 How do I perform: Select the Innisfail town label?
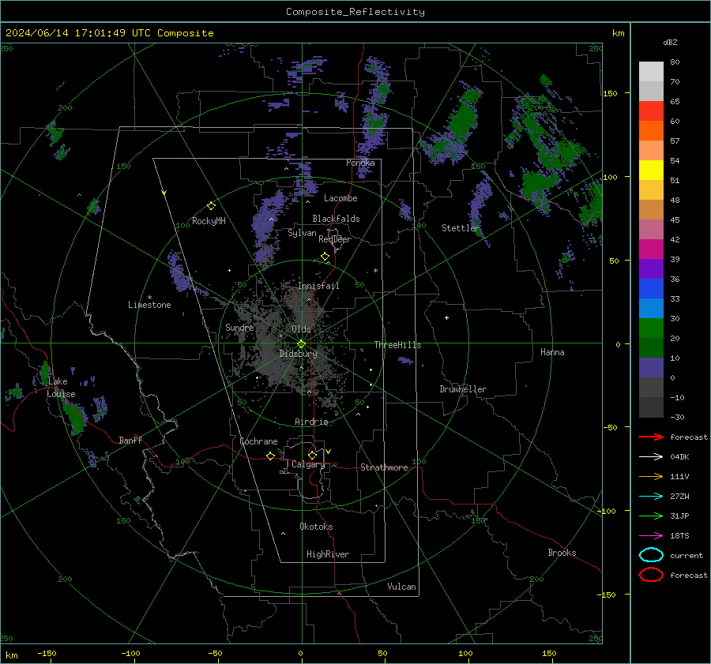click(x=318, y=286)
